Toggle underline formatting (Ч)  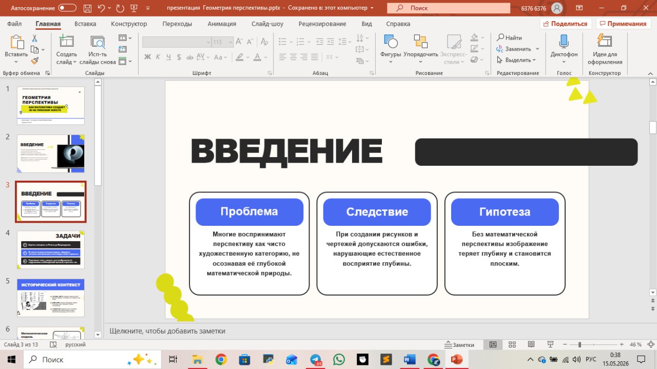pyautogui.click(x=168, y=57)
